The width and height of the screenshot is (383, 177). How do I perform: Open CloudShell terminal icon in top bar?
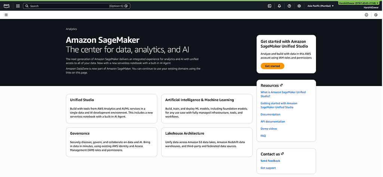[269, 6]
